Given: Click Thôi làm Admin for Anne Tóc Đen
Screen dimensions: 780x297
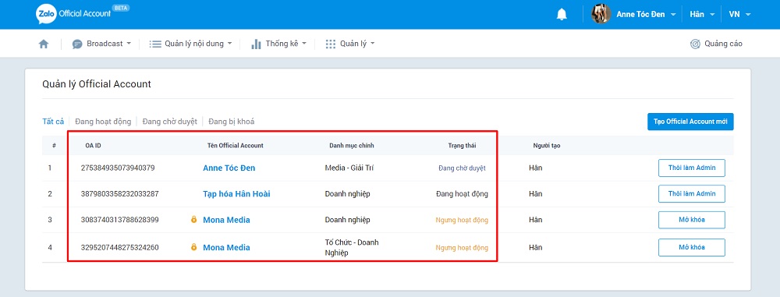Looking at the screenshot, I should [x=691, y=168].
